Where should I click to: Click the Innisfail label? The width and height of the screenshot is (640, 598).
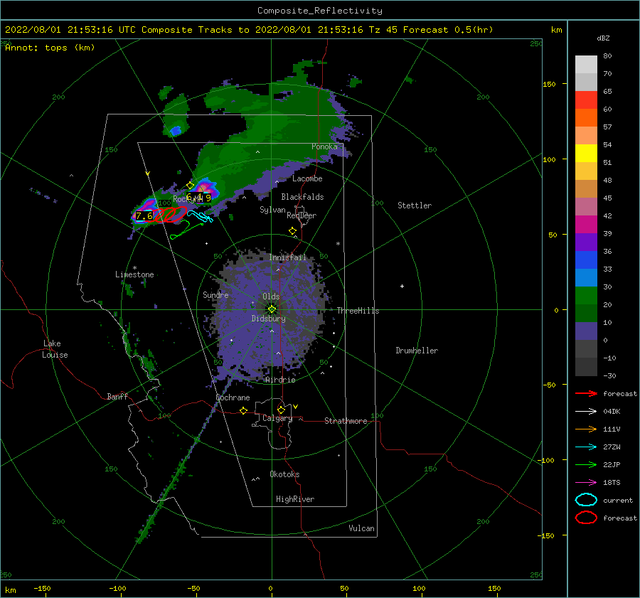pyautogui.click(x=287, y=257)
